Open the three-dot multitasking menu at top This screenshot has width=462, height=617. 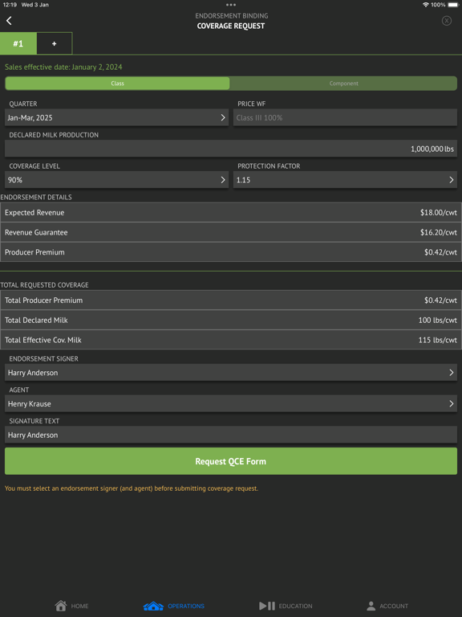tap(231, 5)
